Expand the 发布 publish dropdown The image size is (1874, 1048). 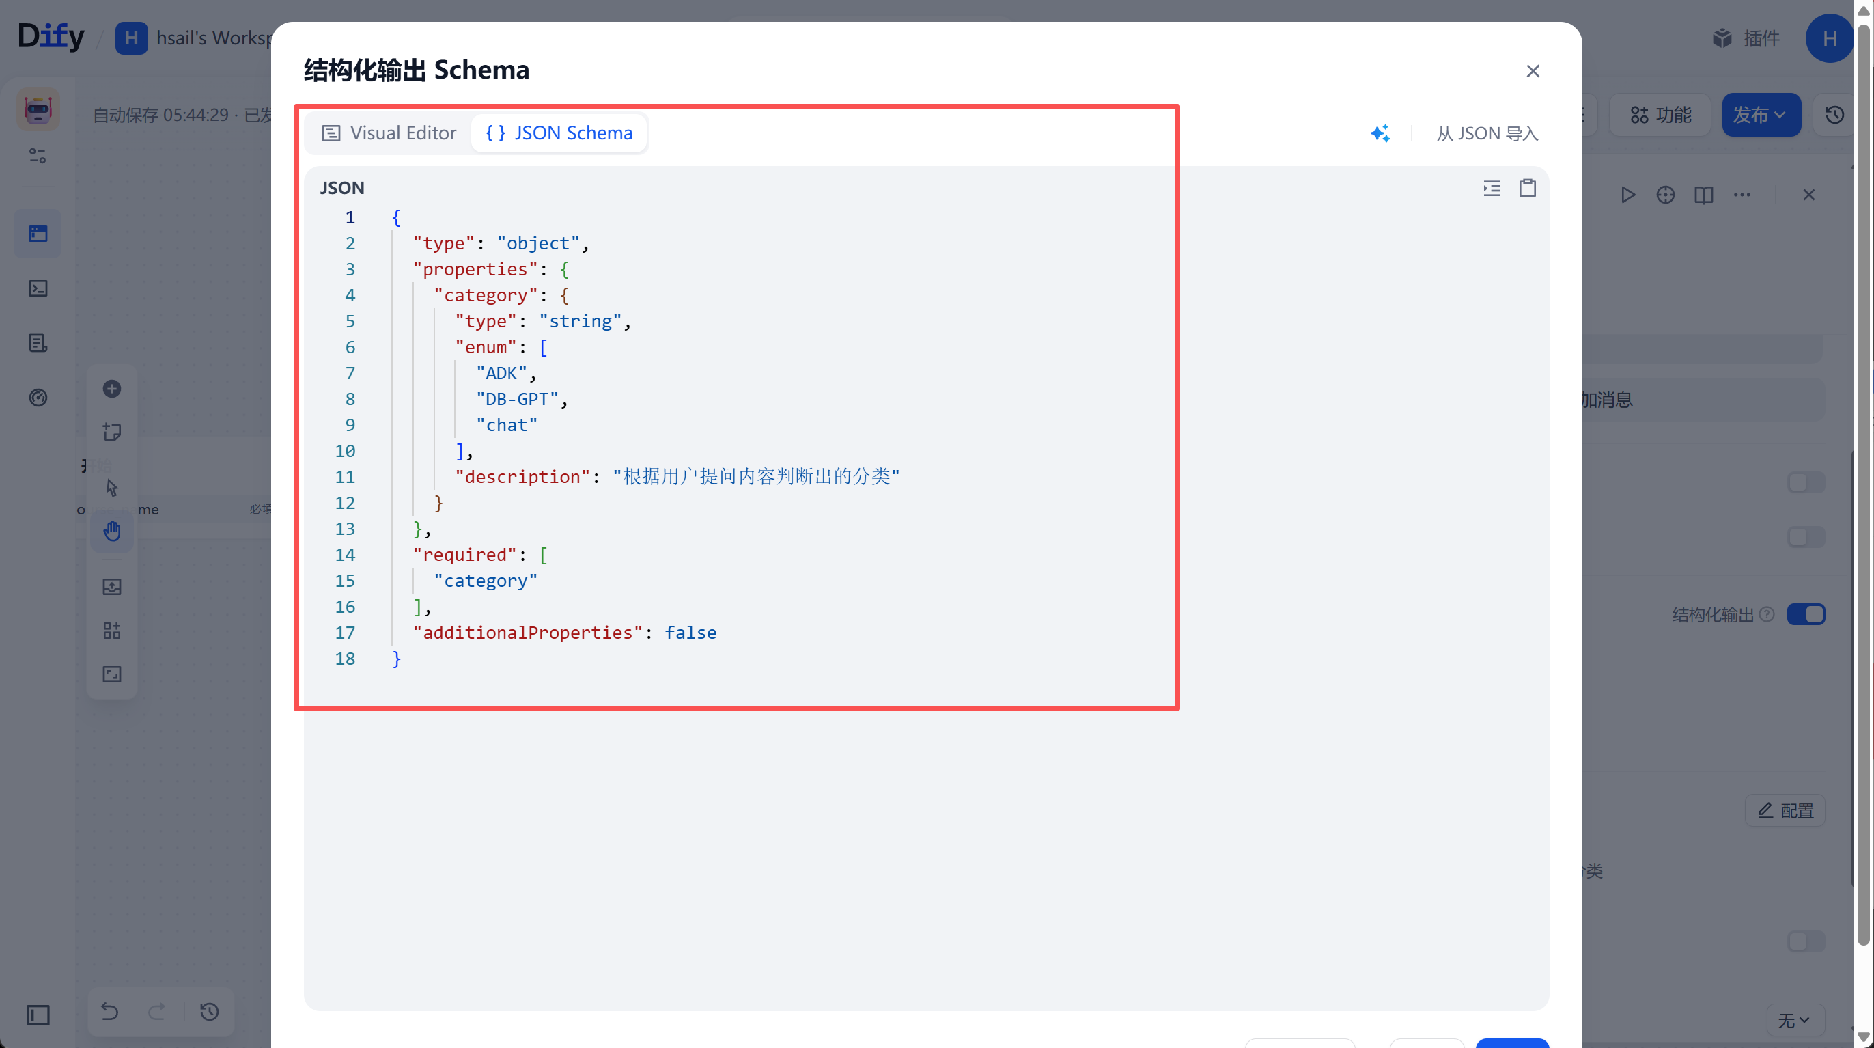(x=1761, y=114)
